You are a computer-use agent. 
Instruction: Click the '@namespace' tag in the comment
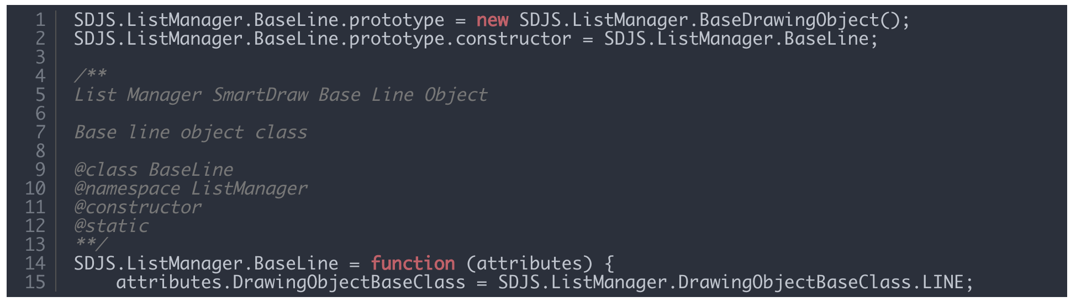tap(127, 189)
